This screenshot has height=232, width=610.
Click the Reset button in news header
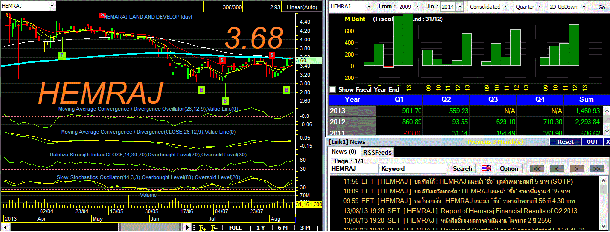565,142
